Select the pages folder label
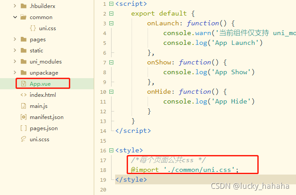This screenshot has height=195, width=296. (x=38, y=40)
